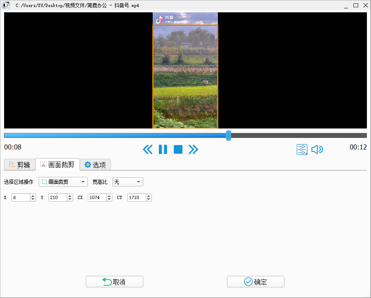This screenshot has height=298, width=371.
Task: Click the fast-forward double-arrow control
Action: [193, 149]
